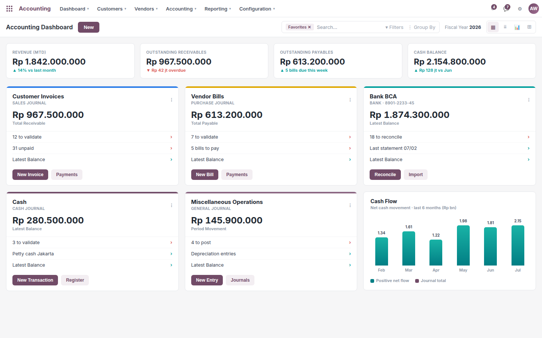The height and width of the screenshot is (338, 542).
Task: Switch to kanban view
Action: 493,27
